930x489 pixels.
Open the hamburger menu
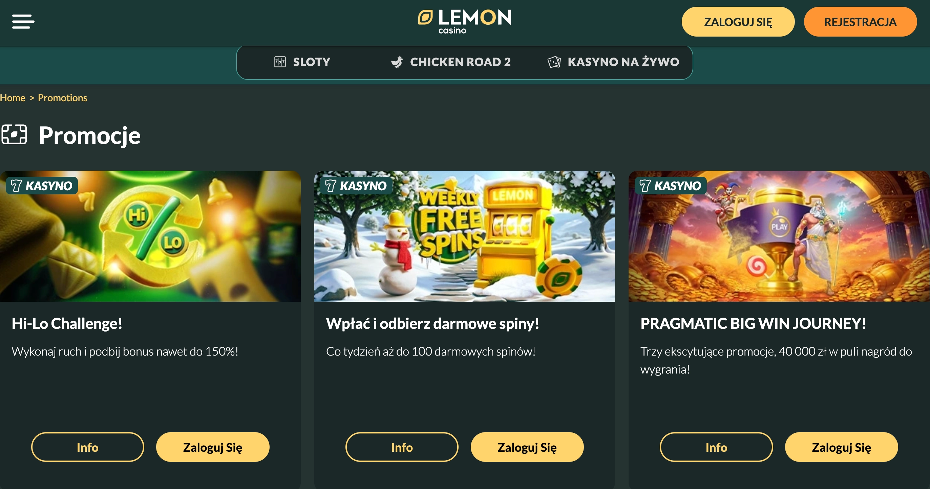pos(23,21)
